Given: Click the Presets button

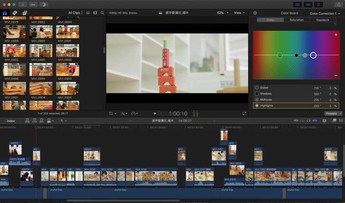Looking at the screenshot, I should click(x=333, y=113).
